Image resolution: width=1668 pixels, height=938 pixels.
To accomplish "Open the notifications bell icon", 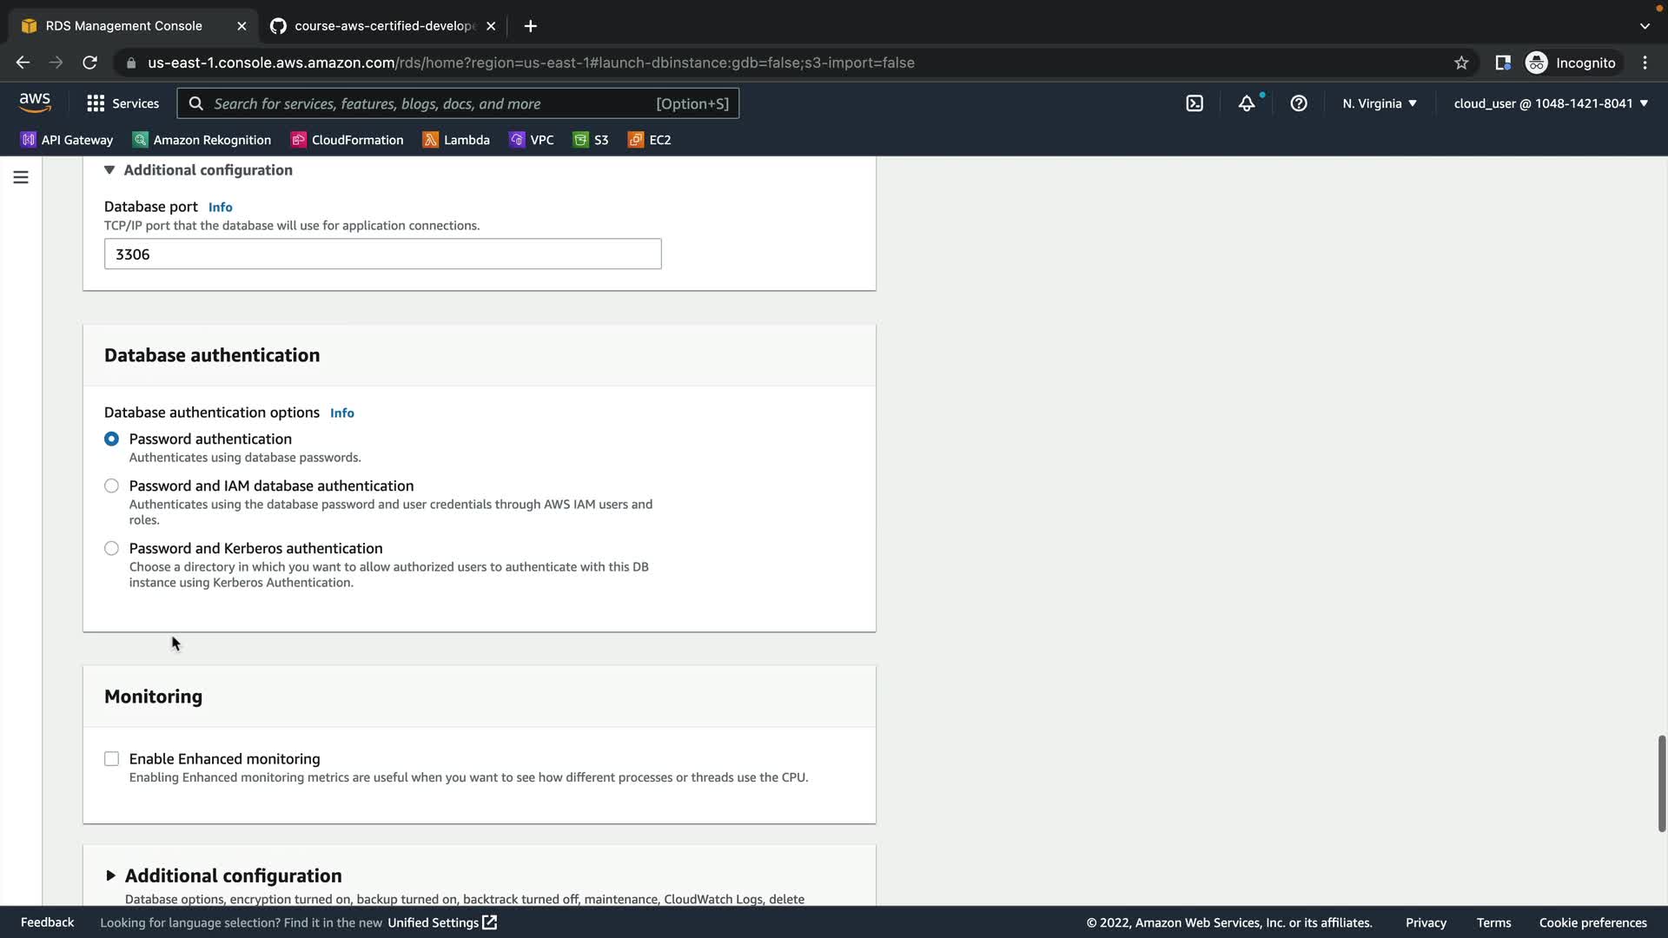I will [x=1247, y=103].
